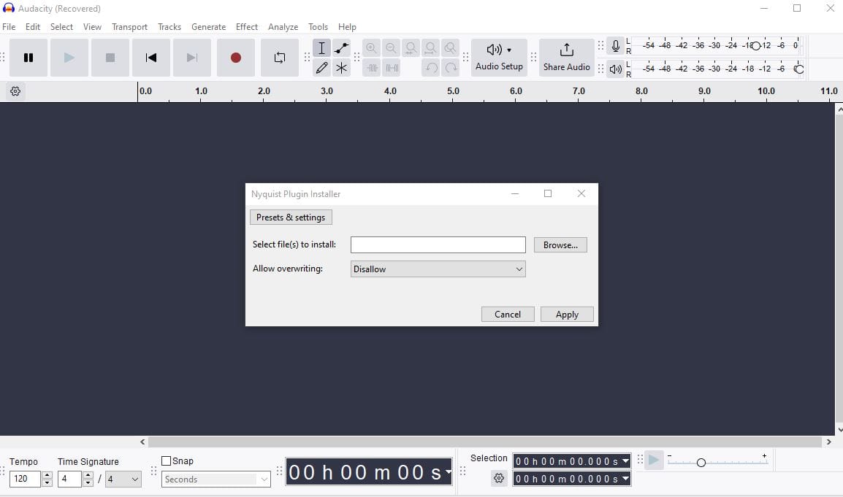Viewport: 843px width, 497px height.
Task: Select the Envelope tool
Action: (x=341, y=48)
